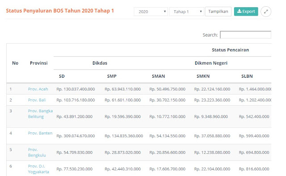Open the Prov. Bangka Belitung link
The height and width of the screenshot is (176, 286).
pos(40,114)
